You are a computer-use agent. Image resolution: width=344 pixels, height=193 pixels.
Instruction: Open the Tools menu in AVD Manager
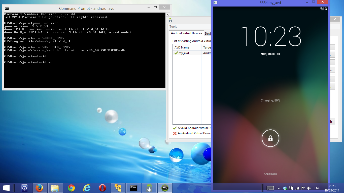coord(173,27)
